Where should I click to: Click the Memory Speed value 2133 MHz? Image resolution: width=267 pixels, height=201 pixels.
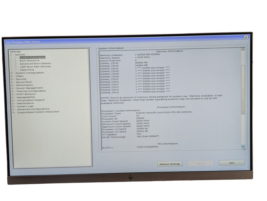coord(143,57)
